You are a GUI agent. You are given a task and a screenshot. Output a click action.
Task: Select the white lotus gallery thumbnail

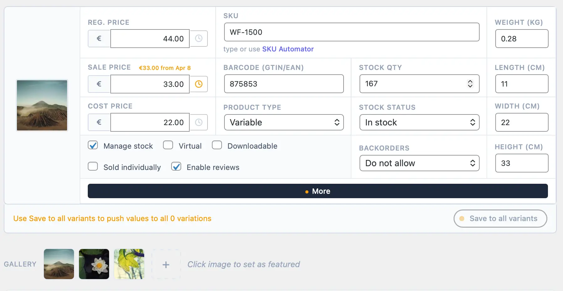pyautogui.click(x=94, y=264)
